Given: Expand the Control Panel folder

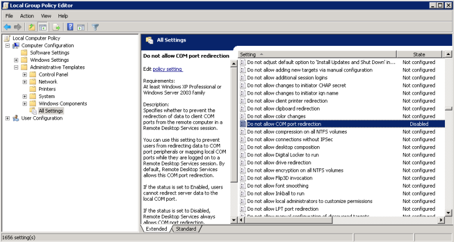Looking at the screenshot, I should click(24, 74).
